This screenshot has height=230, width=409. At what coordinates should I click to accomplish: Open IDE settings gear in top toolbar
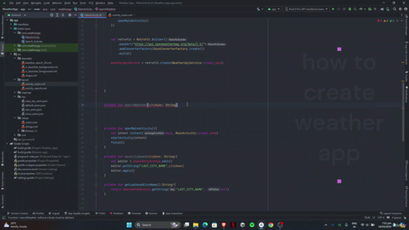pyautogui.click(x=401, y=9)
